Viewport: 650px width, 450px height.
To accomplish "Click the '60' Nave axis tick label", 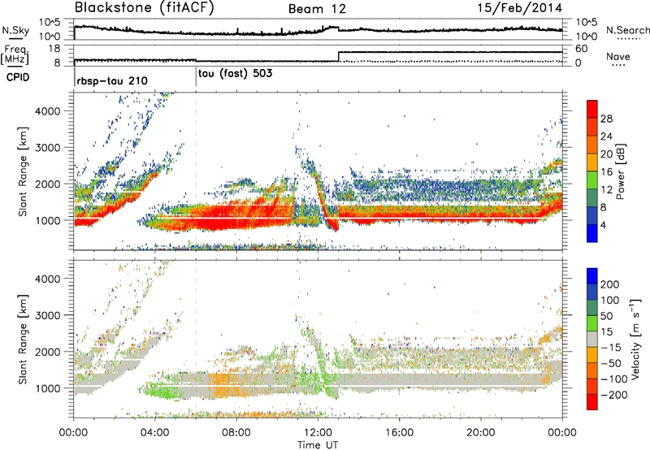I will click(582, 49).
